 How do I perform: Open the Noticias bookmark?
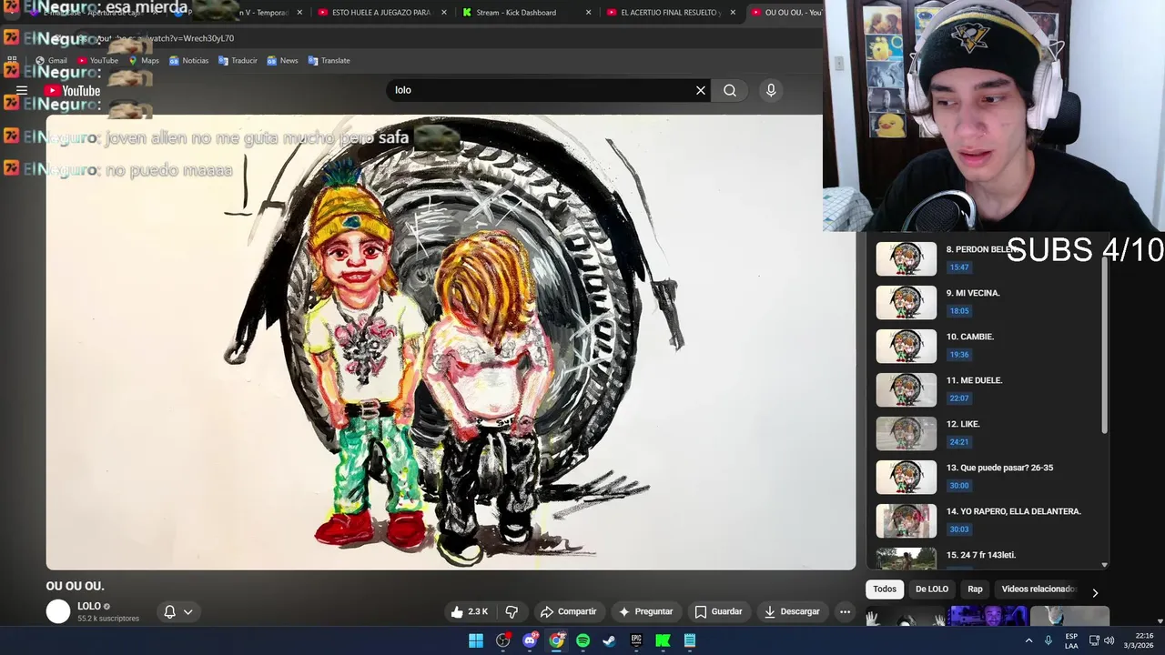point(188,60)
